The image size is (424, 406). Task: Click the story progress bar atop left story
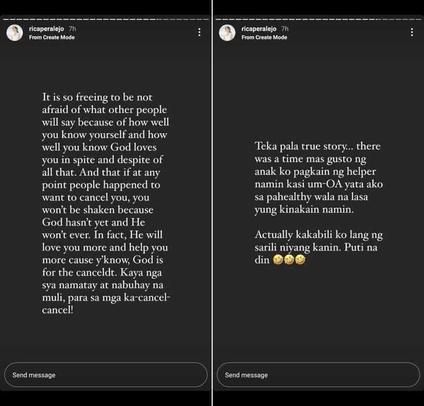pyautogui.click(x=106, y=19)
